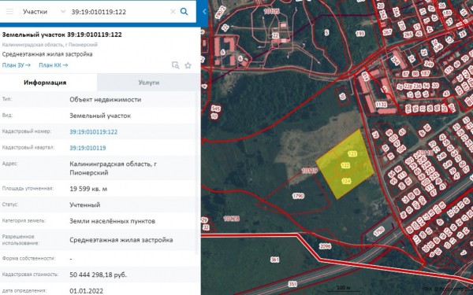Select parcel label 193 on the map
473x295 pixels.
pyautogui.click(x=360, y=34)
